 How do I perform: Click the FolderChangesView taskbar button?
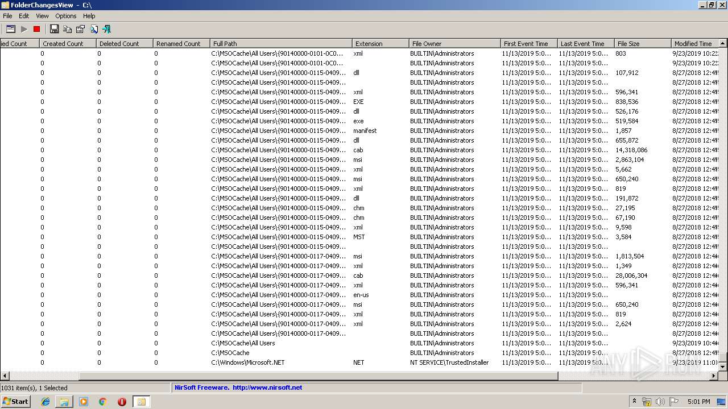click(x=141, y=402)
